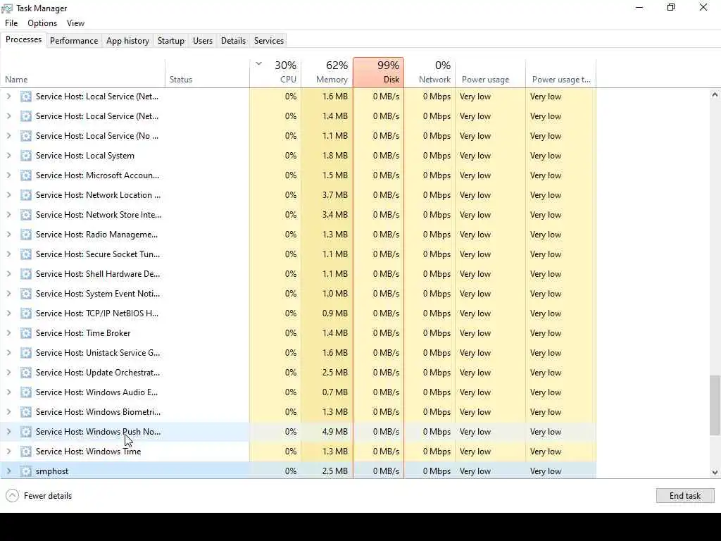Select the 0.9 MB memory value cell
Viewport: 721px width, 541px height.
[x=327, y=313]
